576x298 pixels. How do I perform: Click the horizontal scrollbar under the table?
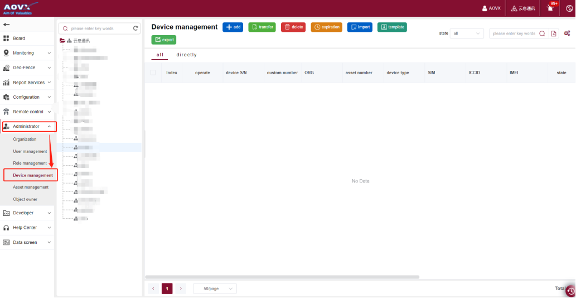point(282,277)
